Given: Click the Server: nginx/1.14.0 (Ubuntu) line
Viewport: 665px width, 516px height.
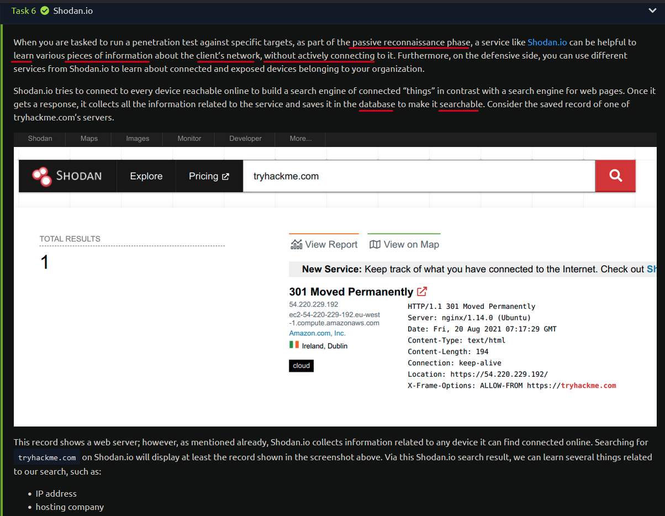Looking at the screenshot, I should pyautogui.click(x=469, y=318).
